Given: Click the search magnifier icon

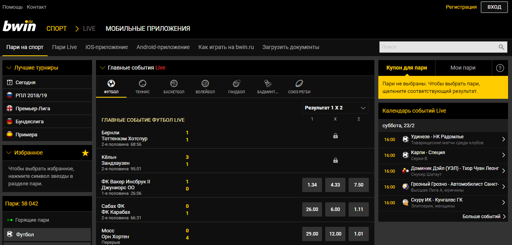Looking at the screenshot, I should (x=502, y=47).
